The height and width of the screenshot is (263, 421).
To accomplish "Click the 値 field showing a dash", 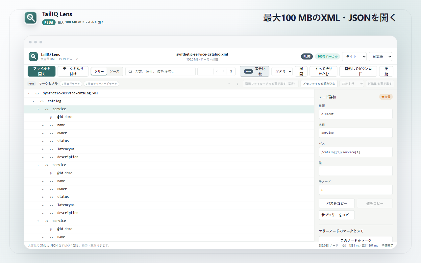I will pos(356,171).
